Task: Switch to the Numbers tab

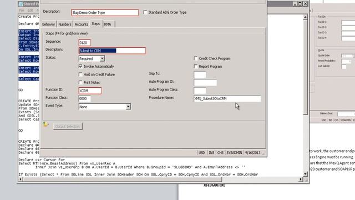Action: pyautogui.click(x=65, y=24)
